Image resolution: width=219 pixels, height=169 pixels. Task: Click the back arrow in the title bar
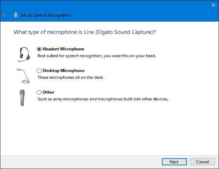5,15
